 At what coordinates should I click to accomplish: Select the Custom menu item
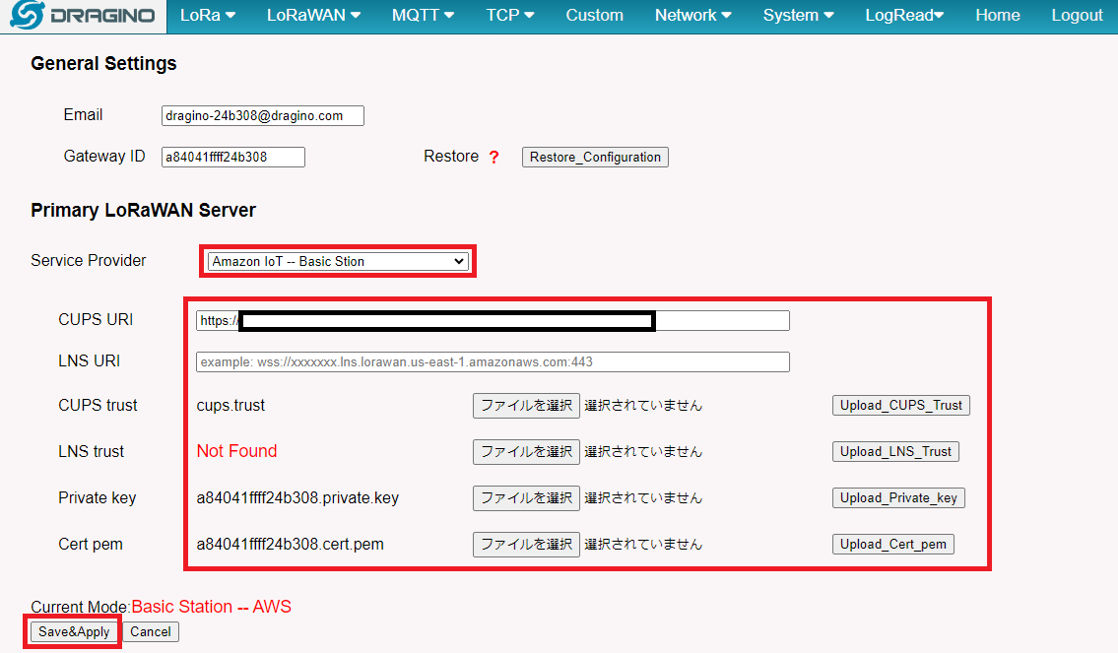pyautogui.click(x=594, y=16)
